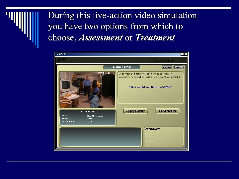
Task: Click the eACLS logo in header
Action: (x=165, y=60)
